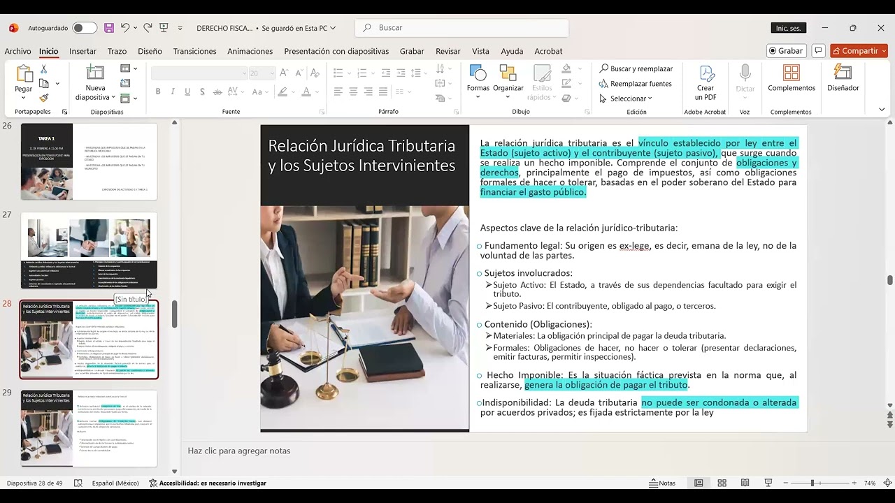The width and height of the screenshot is (895, 503).
Task: Open the Formas shapes gallery
Action: click(x=478, y=81)
